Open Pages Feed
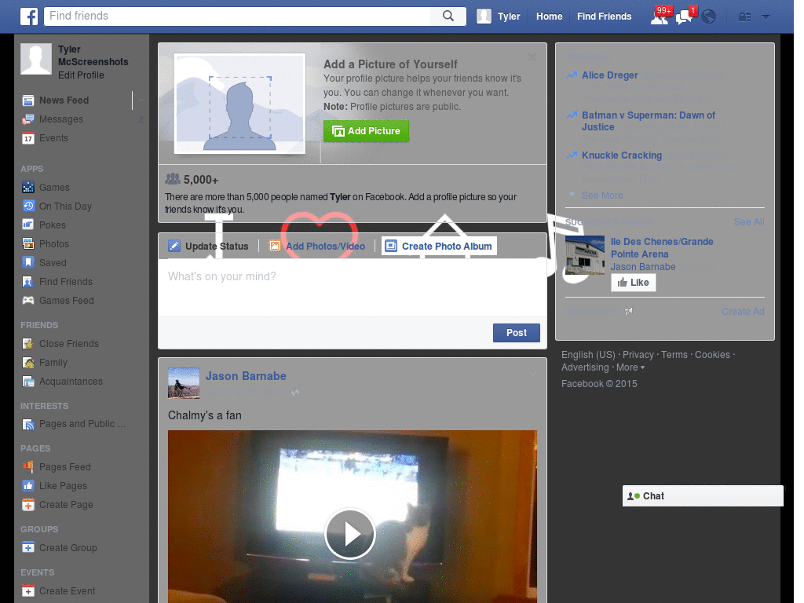Viewport: 804px width, 603px height. coord(64,467)
